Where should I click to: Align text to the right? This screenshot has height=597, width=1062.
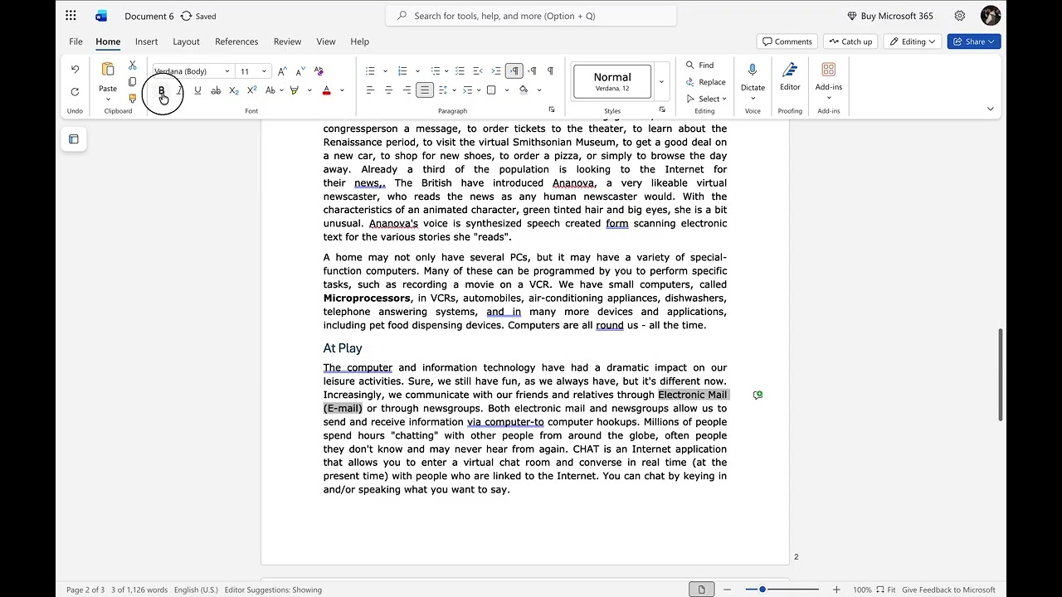[407, 90]
